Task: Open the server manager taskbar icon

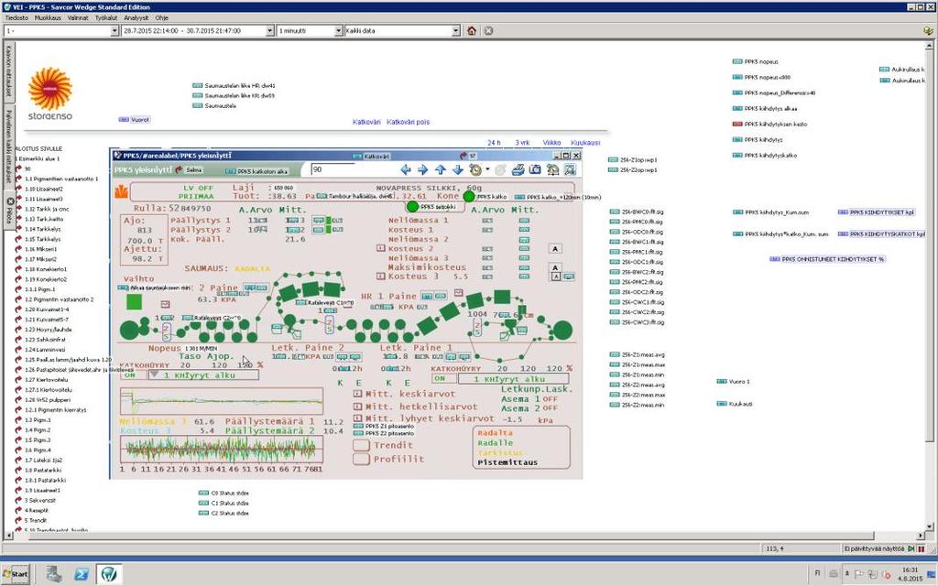Action: (x=54, y=574)
